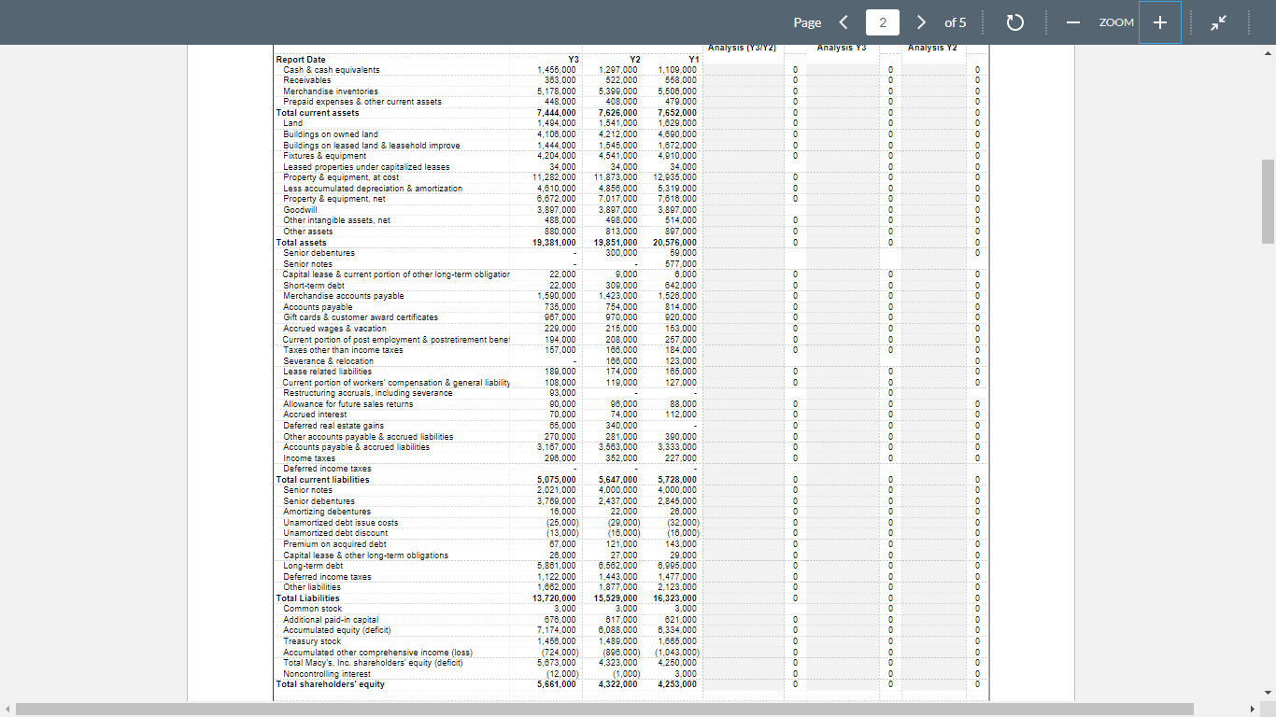
Task: Click the horizontal scrollbar thumb
Action: click(604, 709)
